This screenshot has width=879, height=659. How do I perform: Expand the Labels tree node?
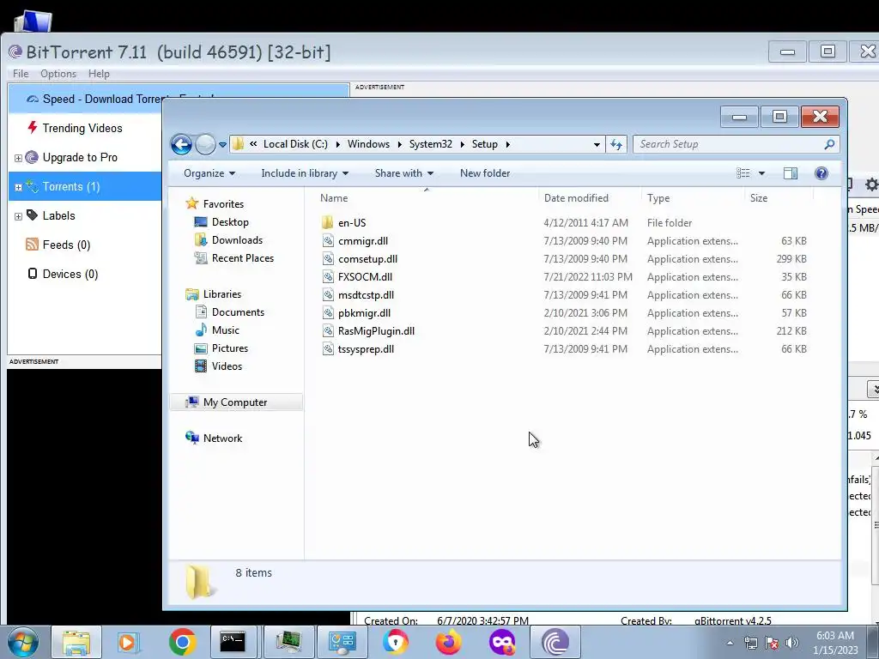pos(18,216)
